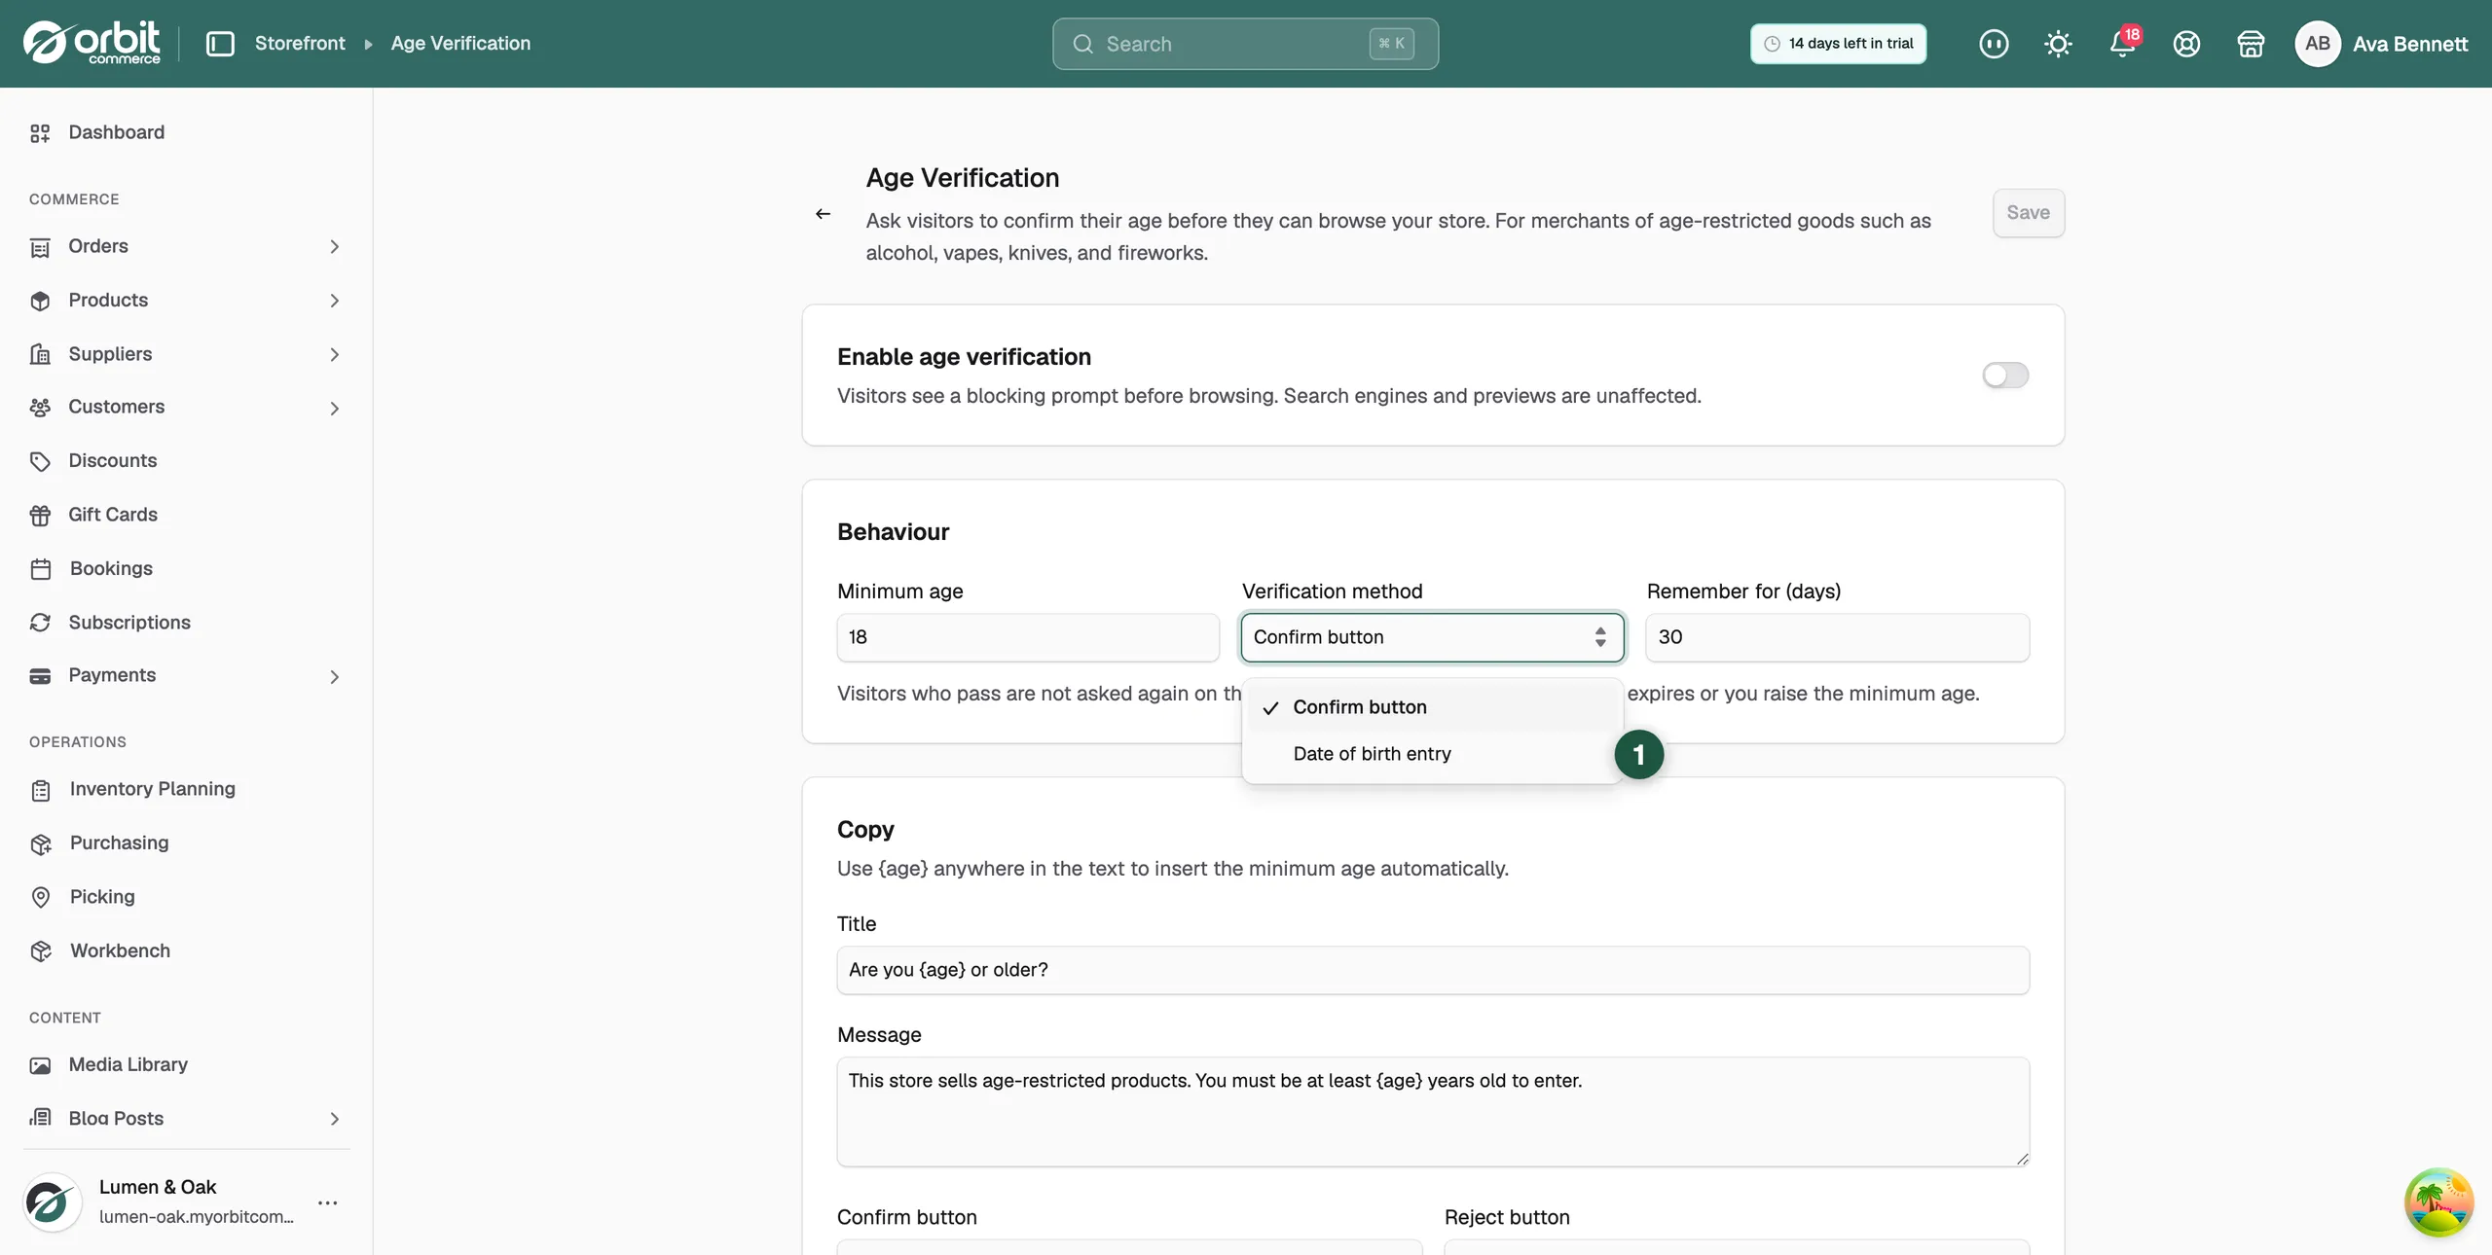This screenshot has width=2492, height=1255.
Task: Click the Gift Cards gift icon
Action: point(40,515)
